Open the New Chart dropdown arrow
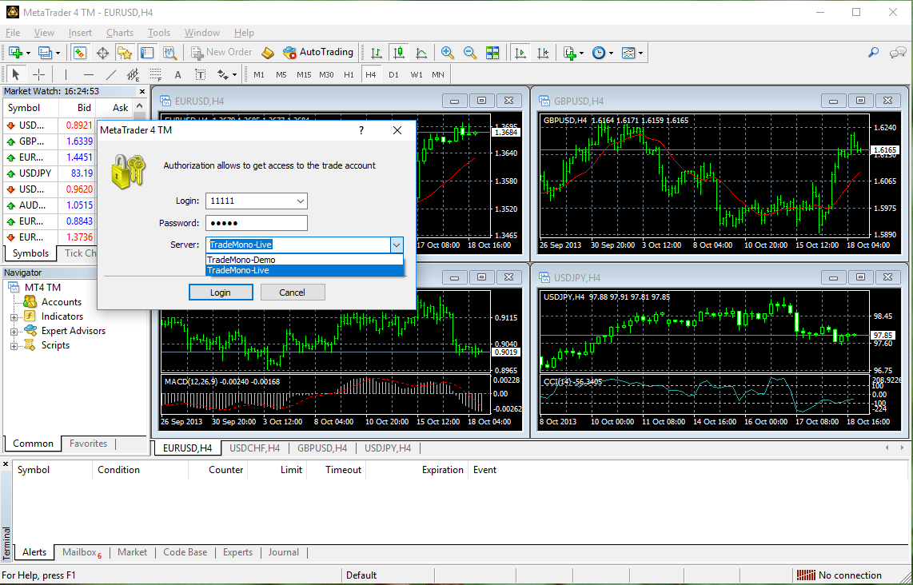 27,53
